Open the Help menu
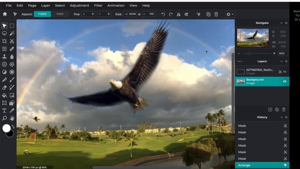This screenshot has width=300, height=169. [x=146, y=6]
